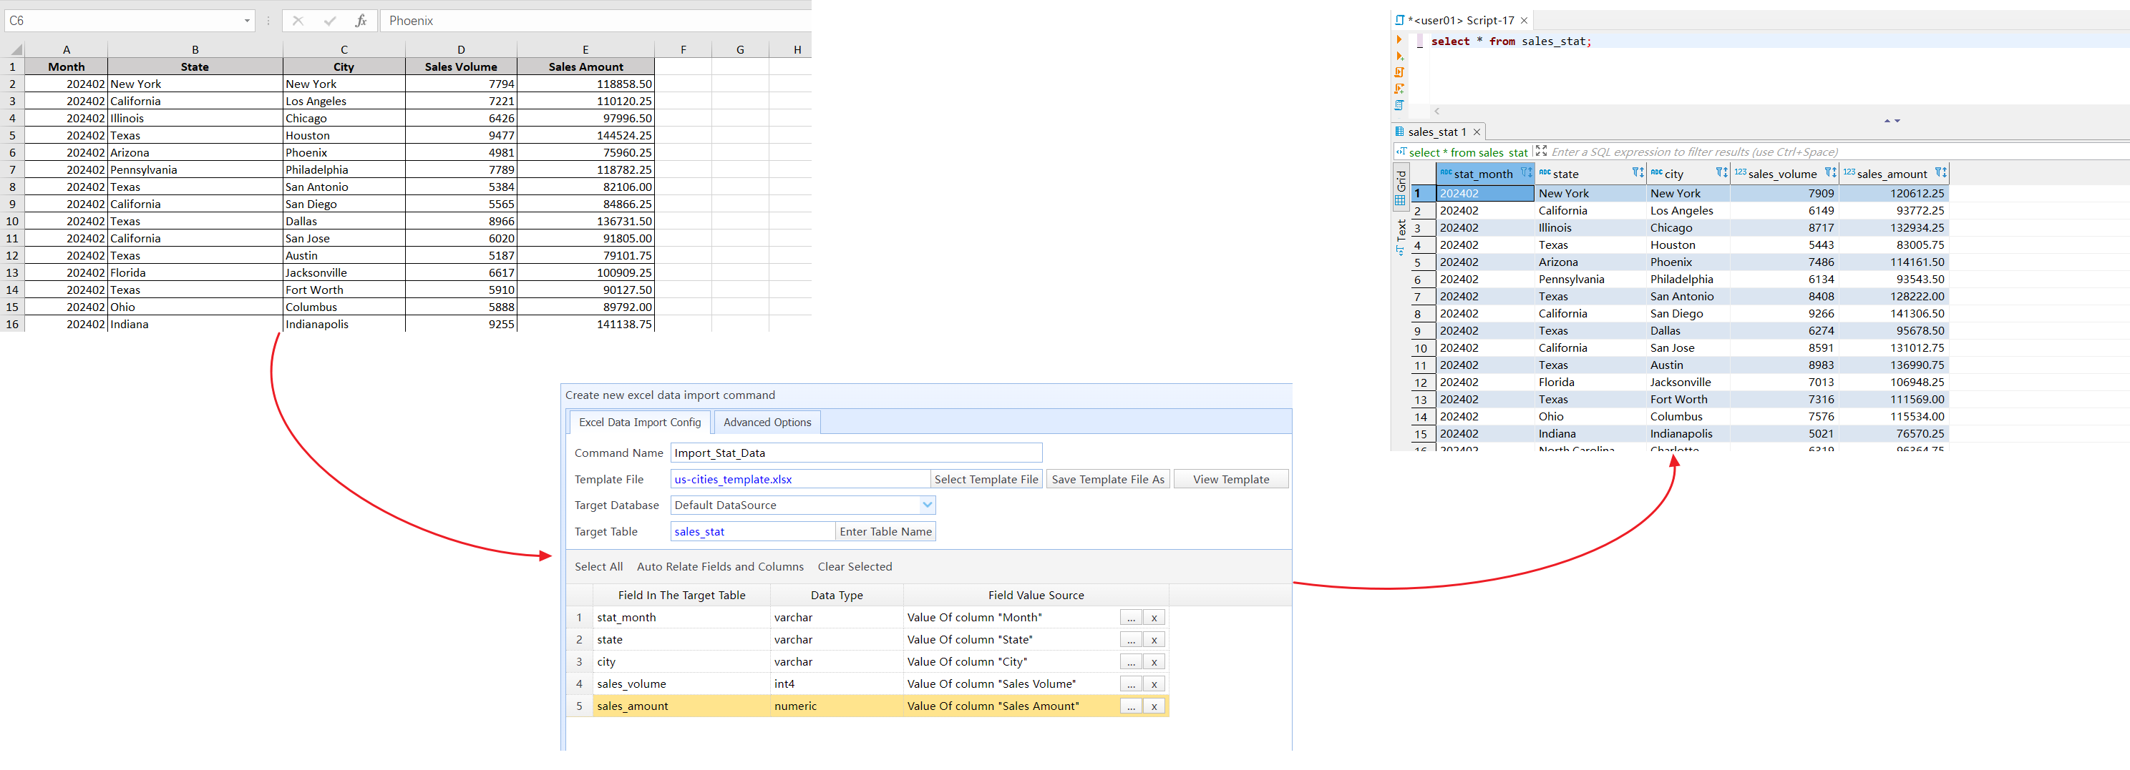Close the Script-17 editor tab
Screen dimensions: 2130x770
(1524, 21)
